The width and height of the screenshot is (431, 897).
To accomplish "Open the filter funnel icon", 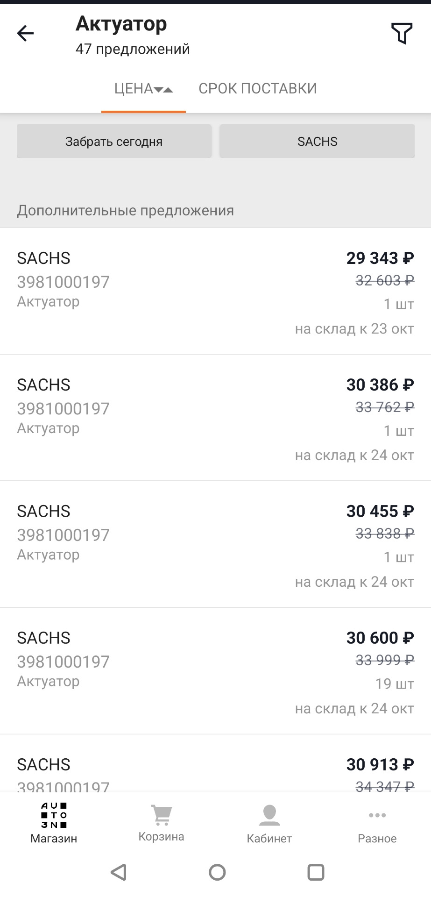I will pyautogui.click(x=402, y=33).
